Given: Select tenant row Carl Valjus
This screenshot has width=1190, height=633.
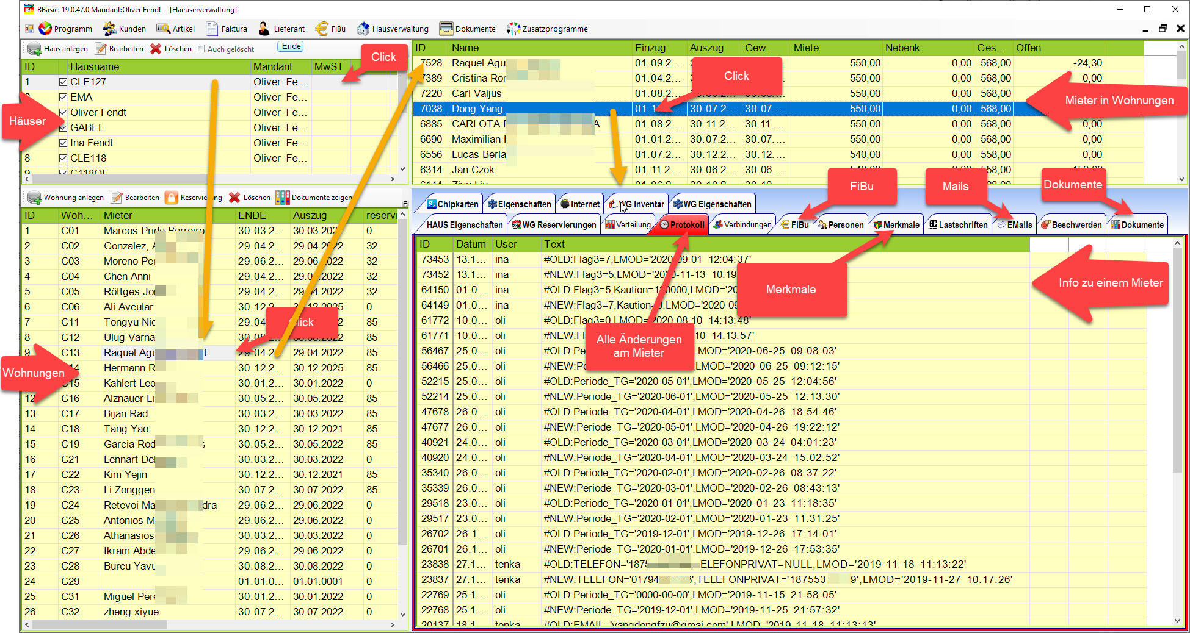Looking at the screenshot, I should 778,93.
